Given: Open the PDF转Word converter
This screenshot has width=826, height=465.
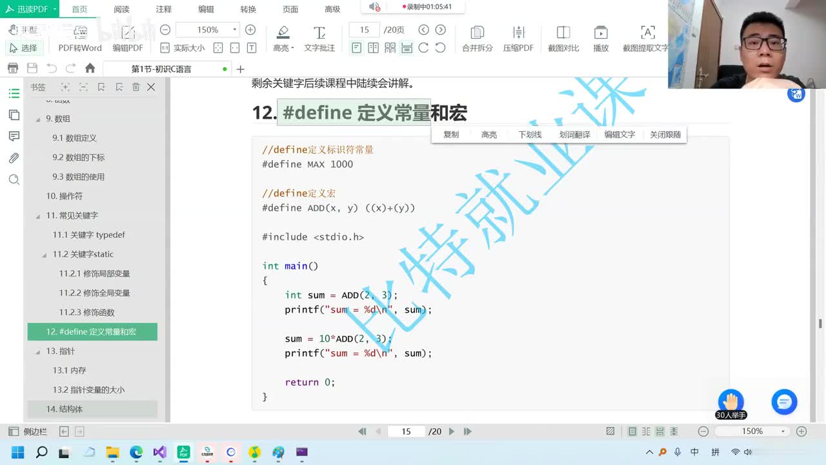Looking at the screenshot, I should pos(80,39).
